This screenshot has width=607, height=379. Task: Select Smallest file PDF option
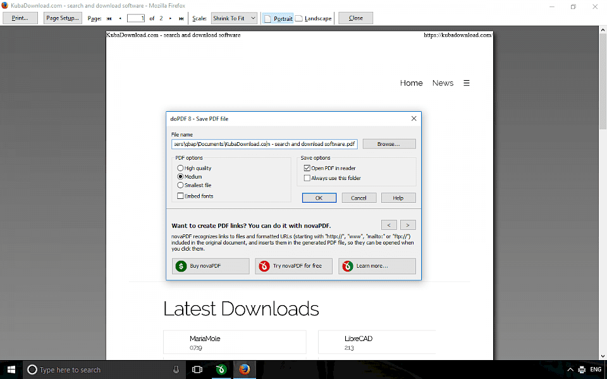click(194, 185)
